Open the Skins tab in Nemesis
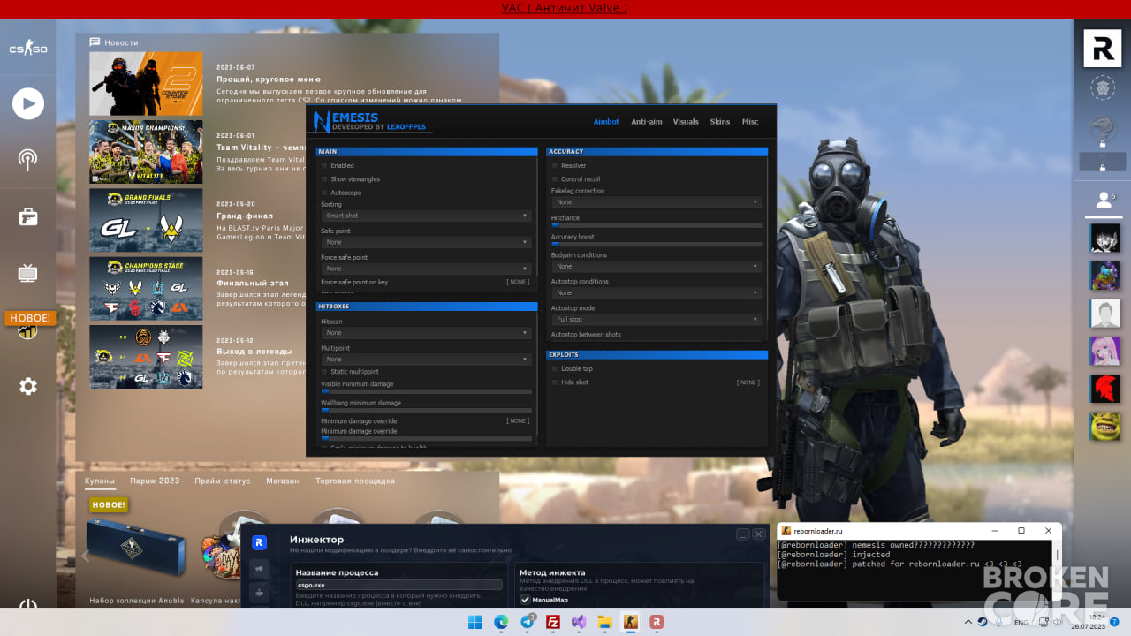This screenshot has width=1131, height=636. point(720,122)
